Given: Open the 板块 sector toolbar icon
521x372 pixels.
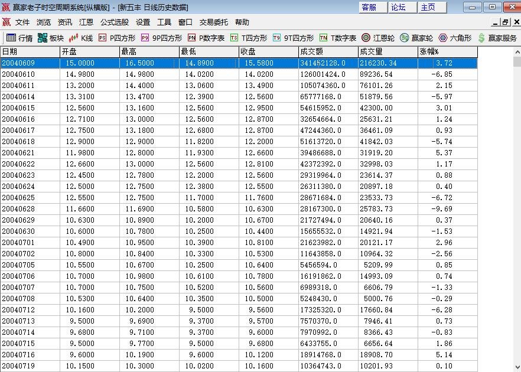Looking at the screenshot, I should pyautogui.click(x=42, y=38).
